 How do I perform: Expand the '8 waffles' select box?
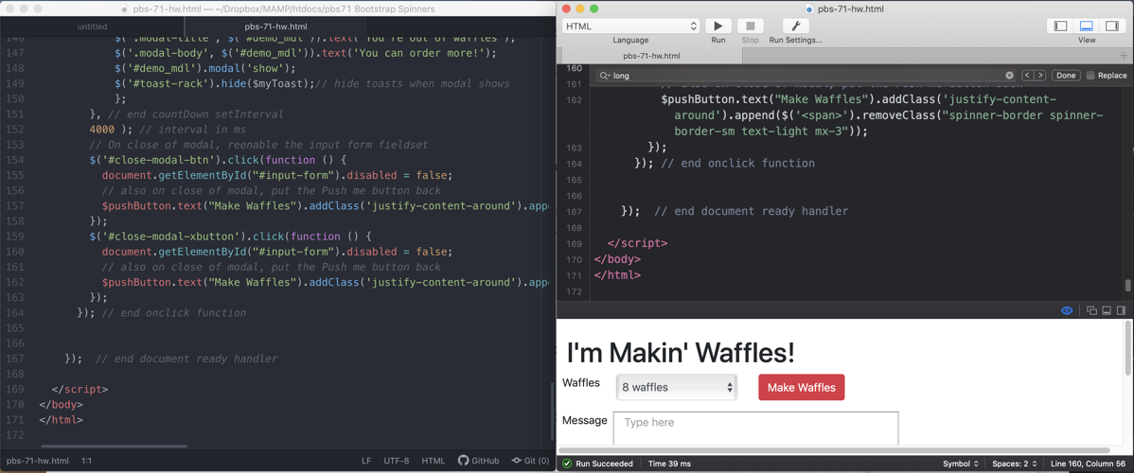(676, 387)
